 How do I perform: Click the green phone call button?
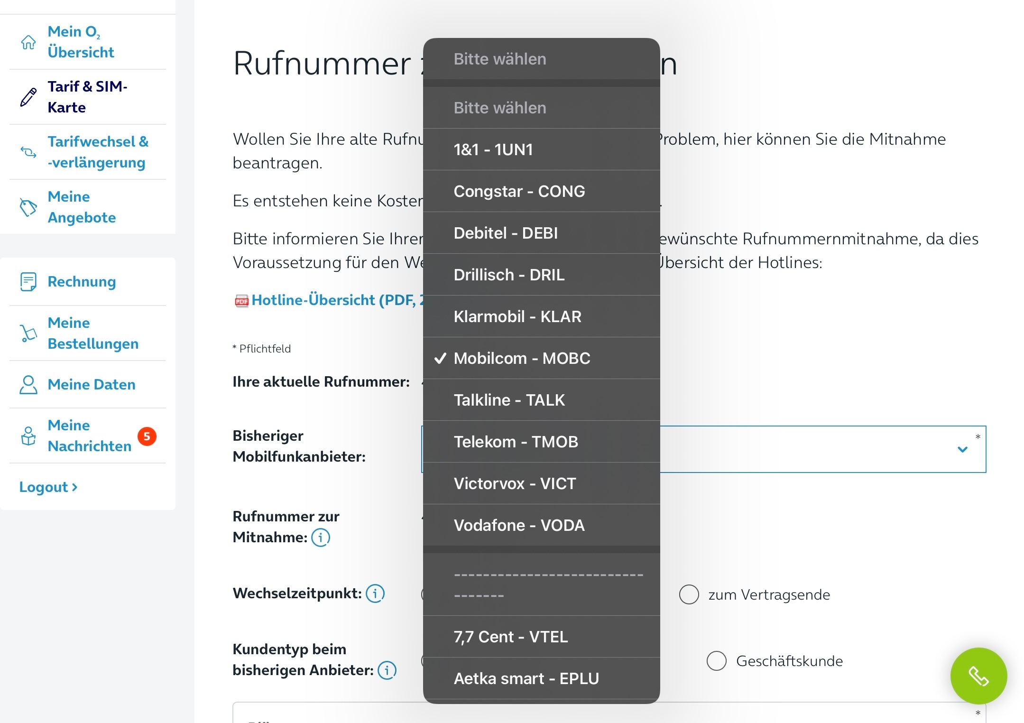point(978,676)
